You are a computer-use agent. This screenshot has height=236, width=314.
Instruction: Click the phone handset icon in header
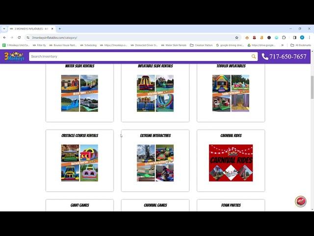tap(265, 57)
